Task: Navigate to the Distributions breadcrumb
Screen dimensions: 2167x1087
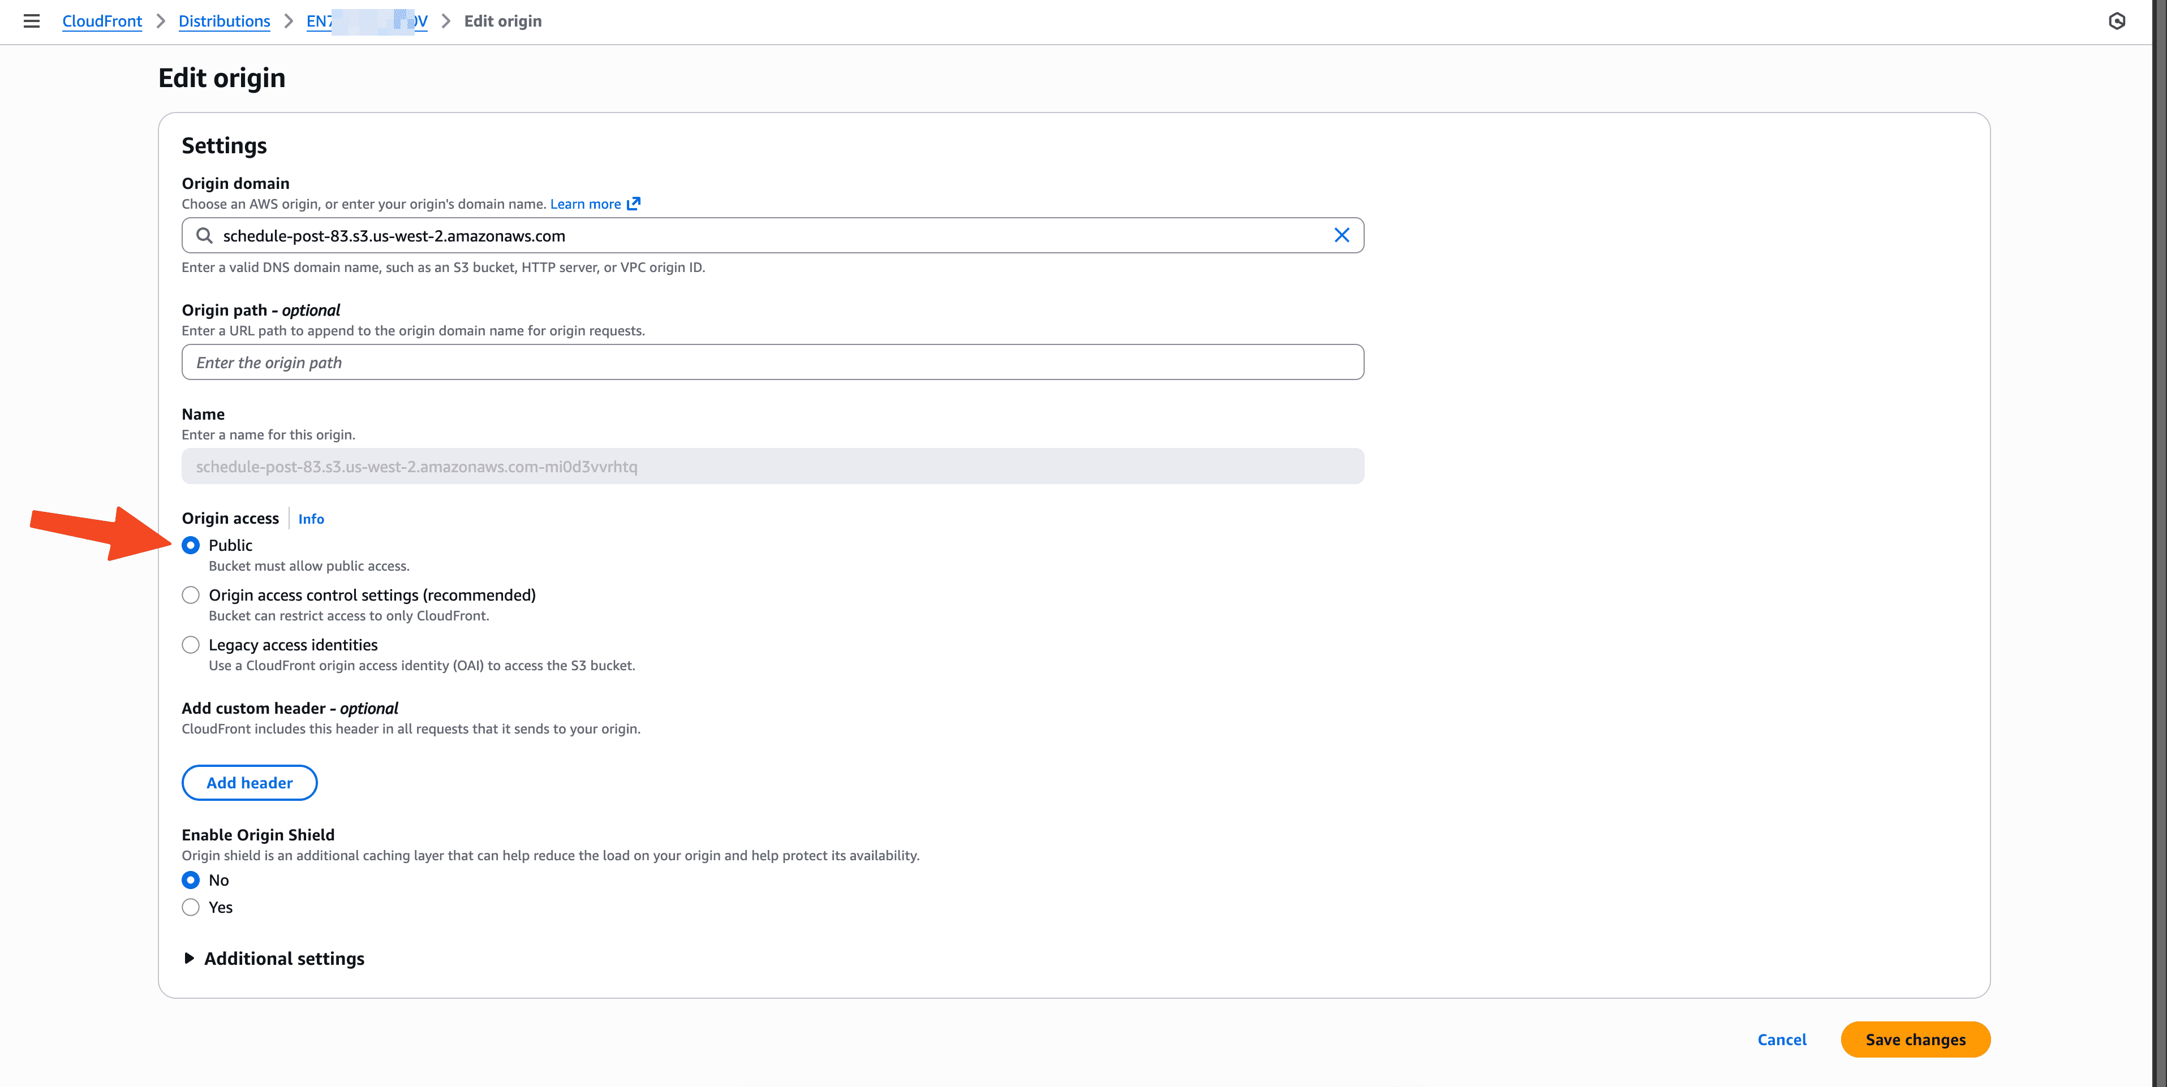Action: [x=223, y=21]
